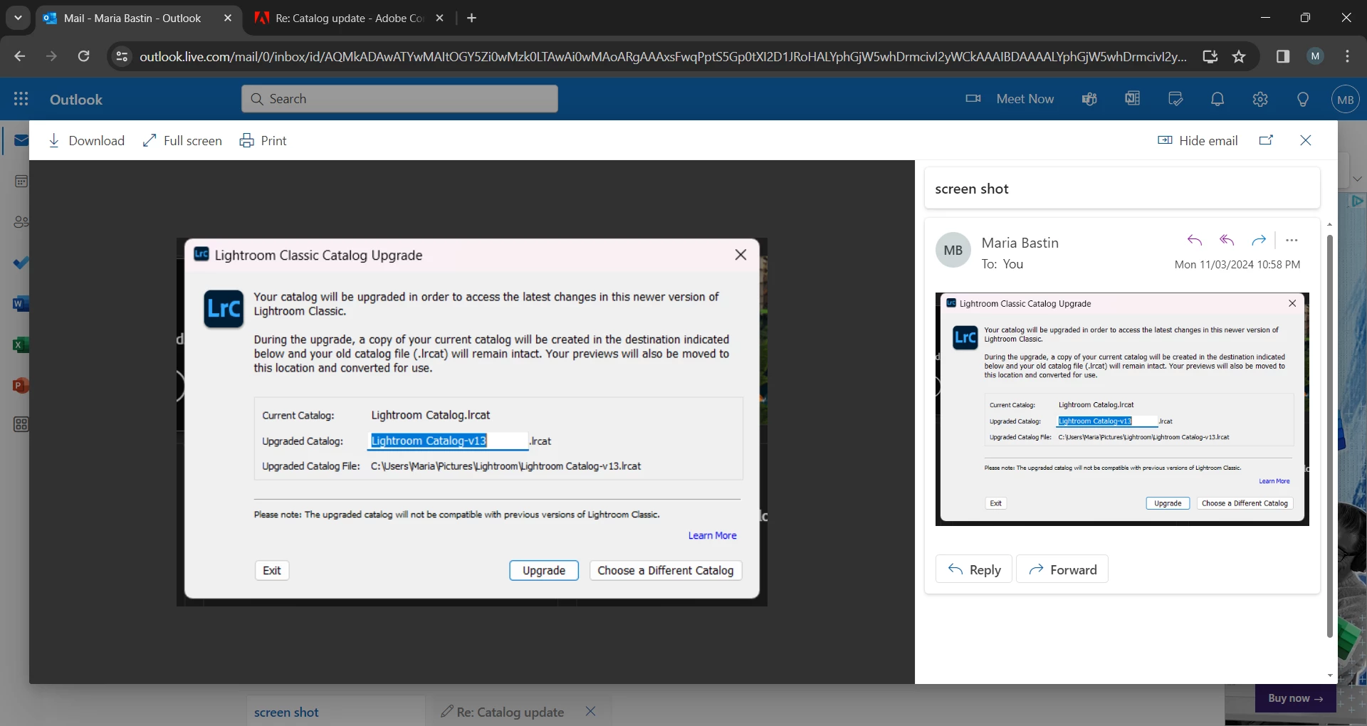Click the Maria Bastin sender name
The height and width of the screenshot is (726, 1367).
[1020, 243]
